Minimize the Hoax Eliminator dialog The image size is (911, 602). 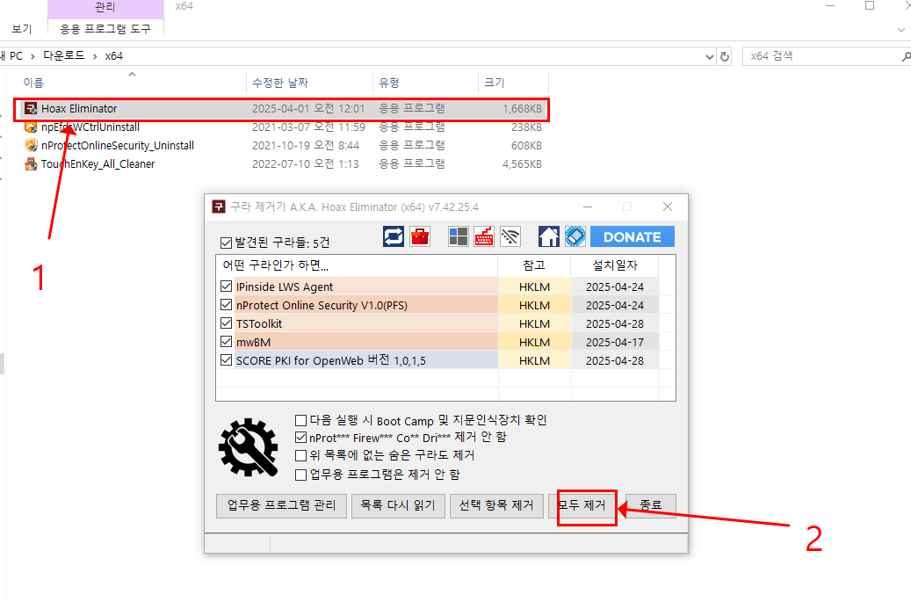pos(588,207)
